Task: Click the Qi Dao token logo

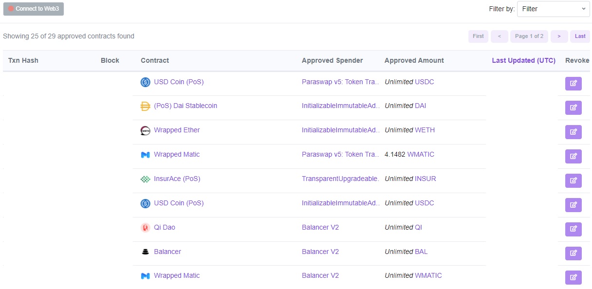Action: coord(145,228)
